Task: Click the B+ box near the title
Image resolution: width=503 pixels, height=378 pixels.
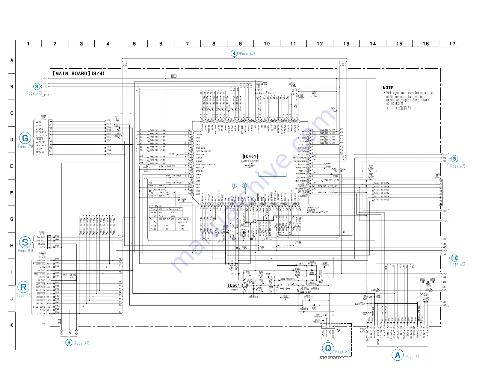Action: point(174,76)
